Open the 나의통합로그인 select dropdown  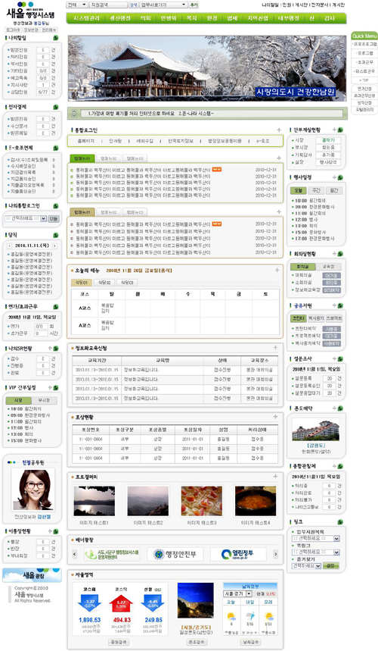(25, 218)
